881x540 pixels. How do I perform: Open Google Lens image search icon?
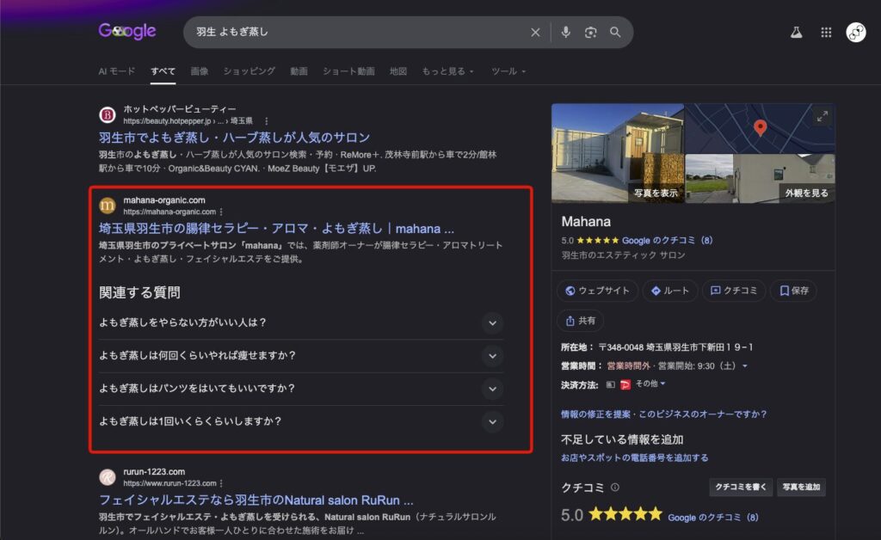tap(590, 33)
